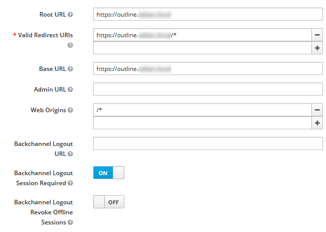Show help for the Admin URL field
This screenshot has height=232, width=326.
click(x=70, y=90)
